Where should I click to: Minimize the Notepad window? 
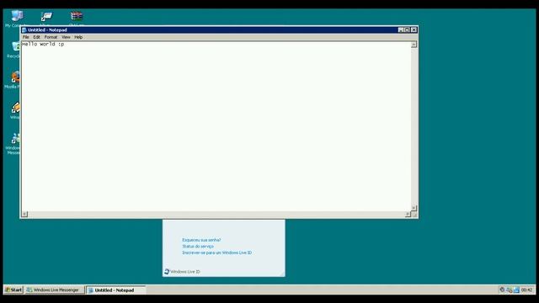click(x=401, y=30)
